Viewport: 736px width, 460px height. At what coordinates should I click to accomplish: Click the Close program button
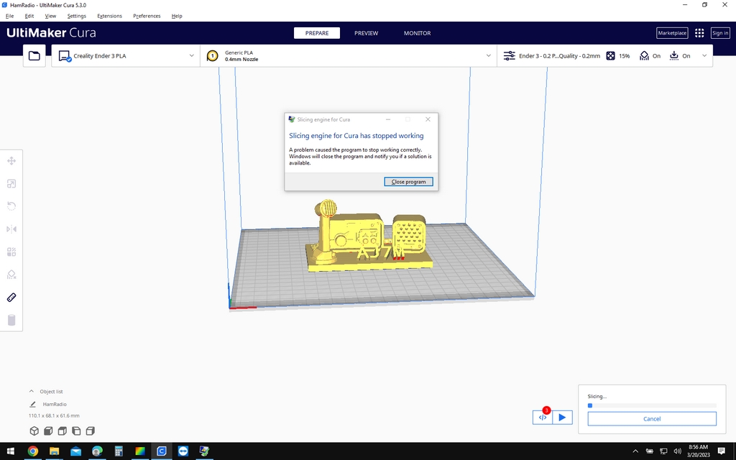[x=408, y=182]
